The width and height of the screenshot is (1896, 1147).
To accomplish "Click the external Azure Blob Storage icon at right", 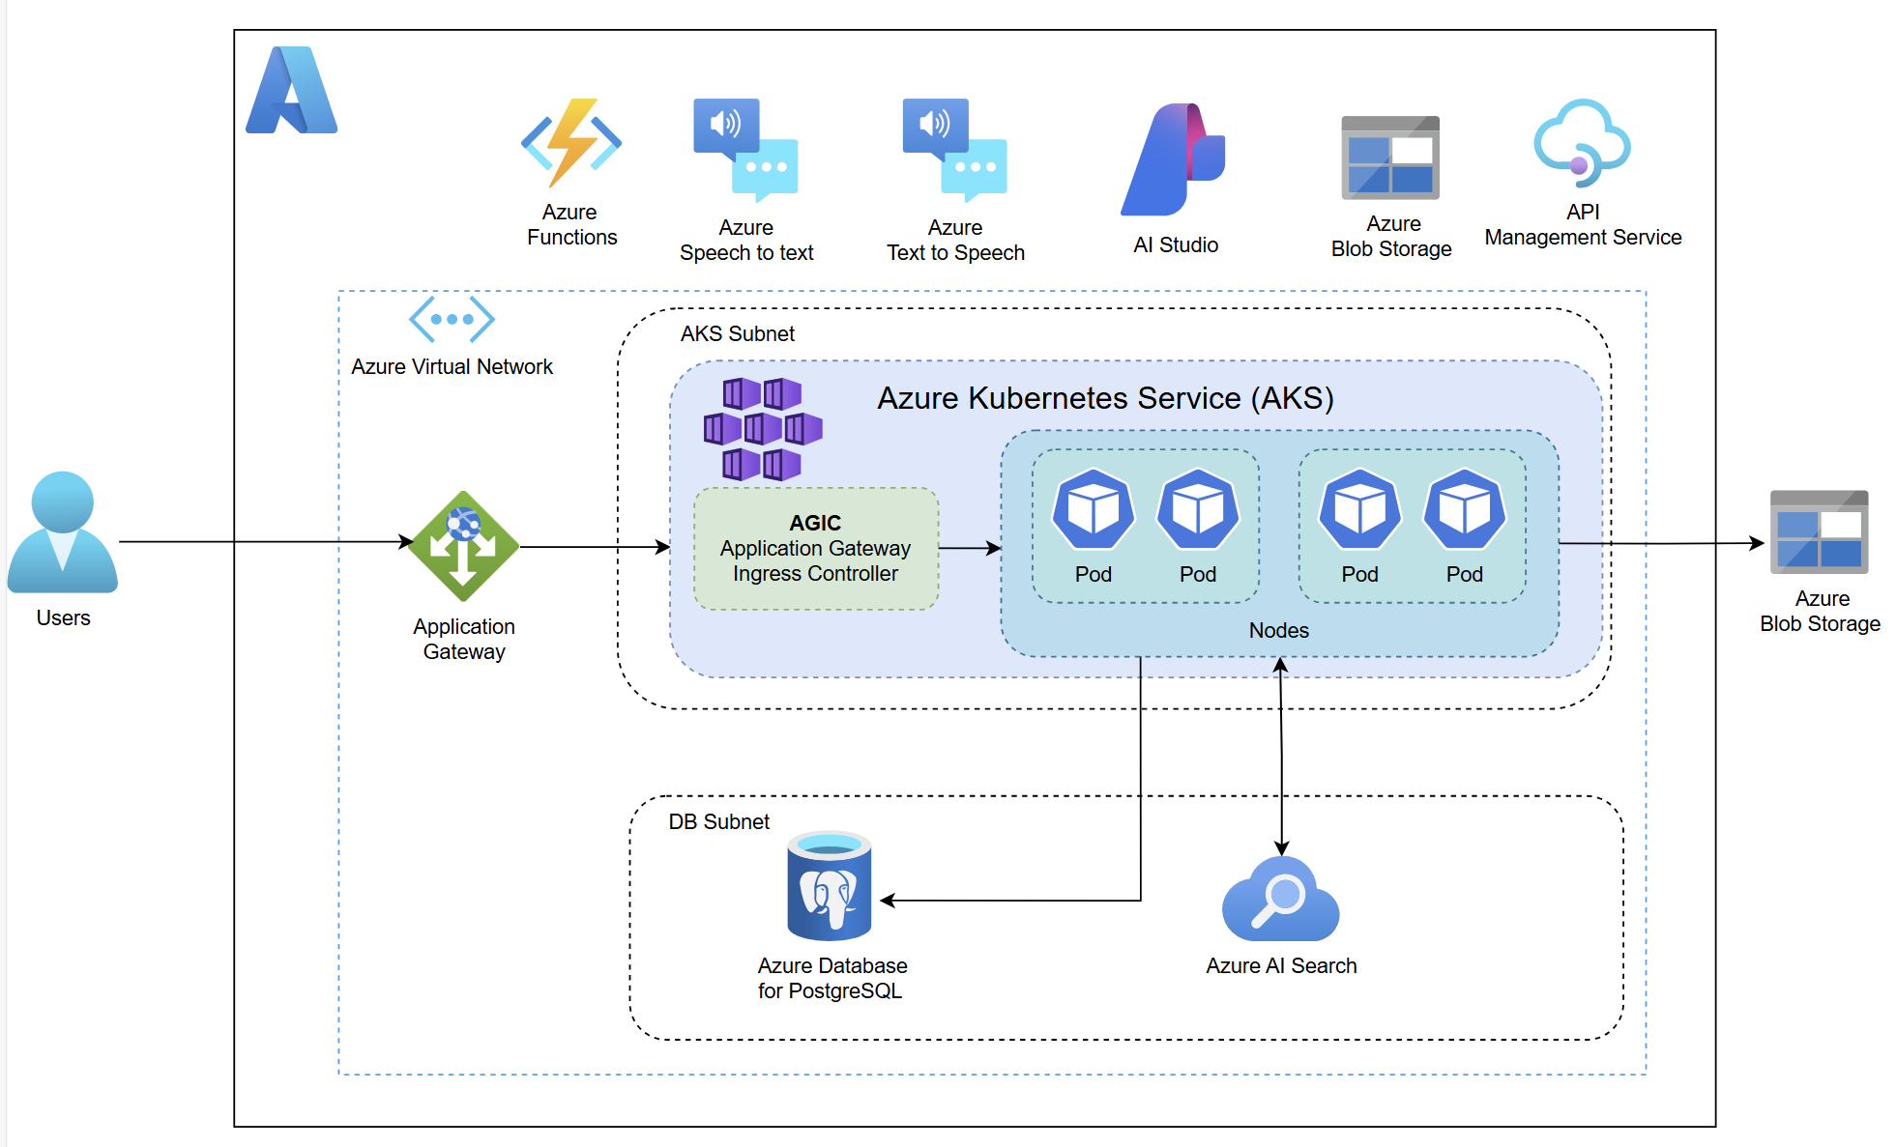I will [1819, 532].
